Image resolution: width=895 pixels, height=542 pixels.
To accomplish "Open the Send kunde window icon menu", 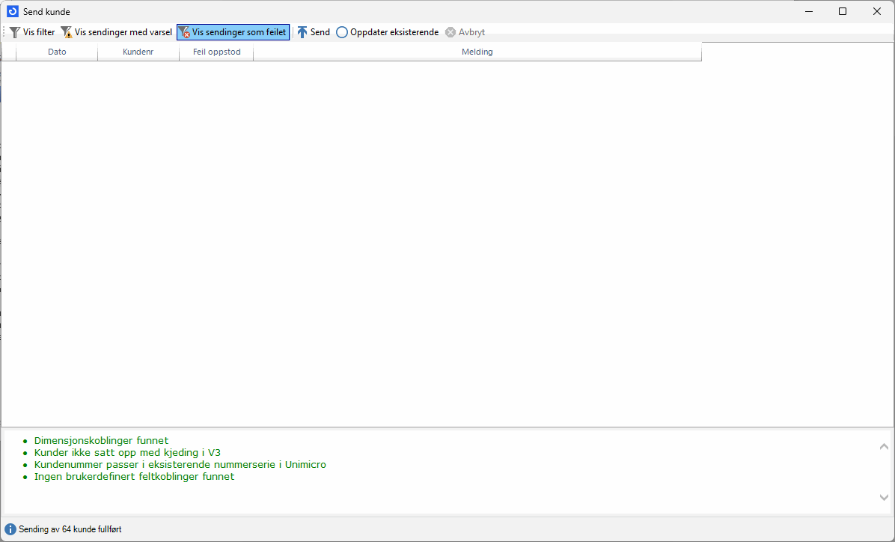I will (12, 12).
